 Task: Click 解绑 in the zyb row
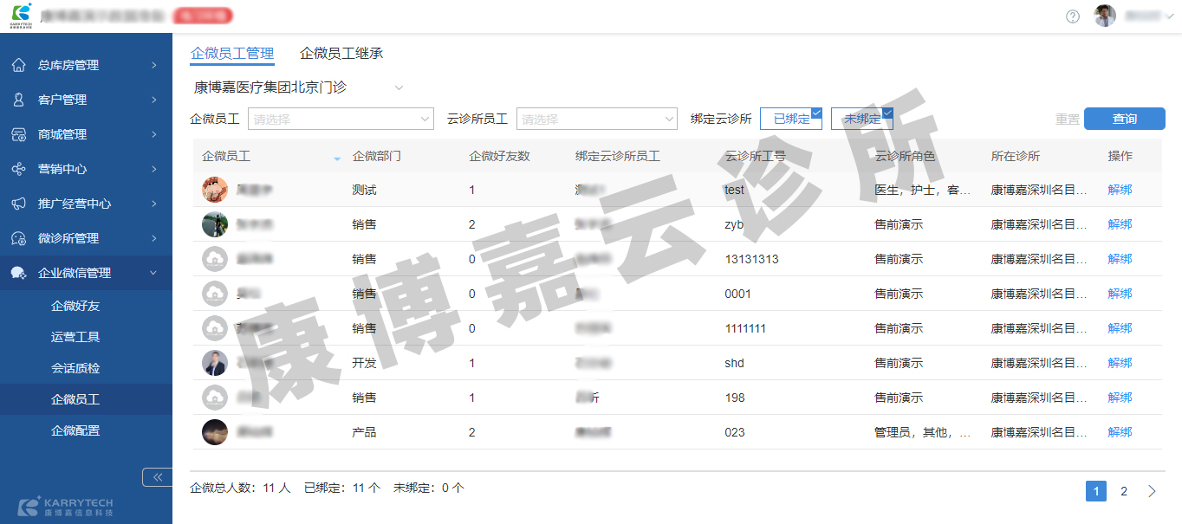click(x=1120, y=224)
